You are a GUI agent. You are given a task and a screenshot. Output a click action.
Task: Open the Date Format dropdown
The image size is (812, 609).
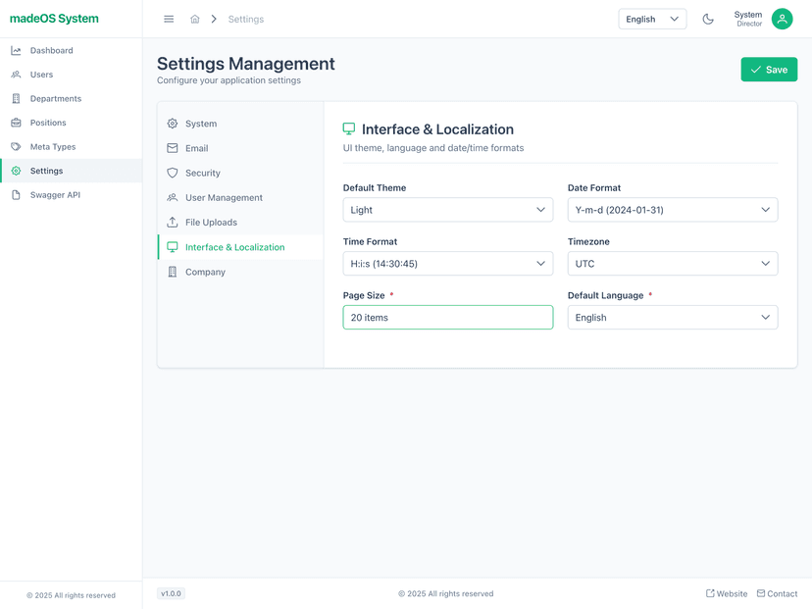[673, 210]
